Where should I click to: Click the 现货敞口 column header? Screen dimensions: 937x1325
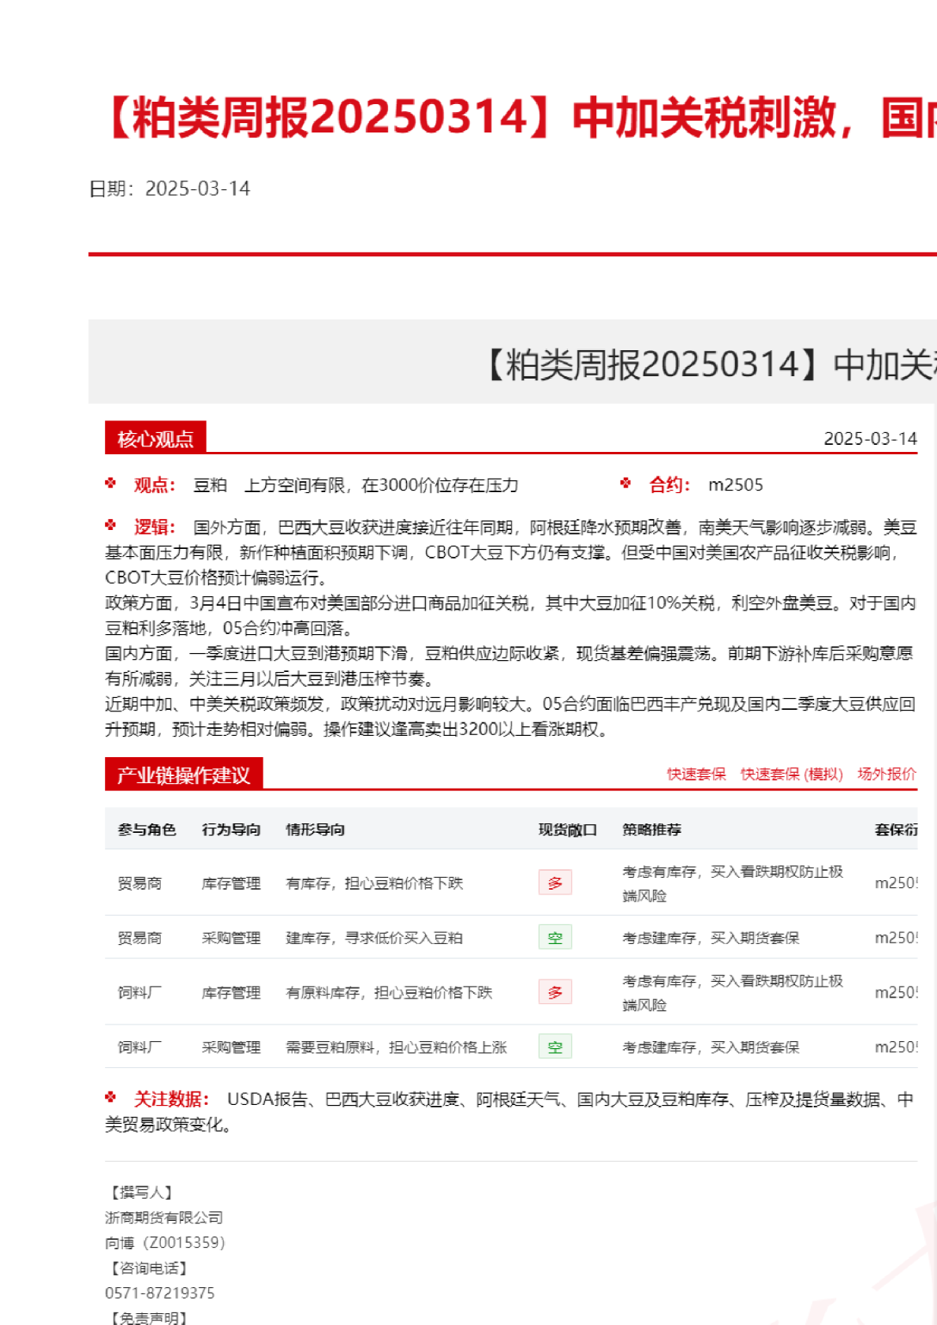pos(567,829)
